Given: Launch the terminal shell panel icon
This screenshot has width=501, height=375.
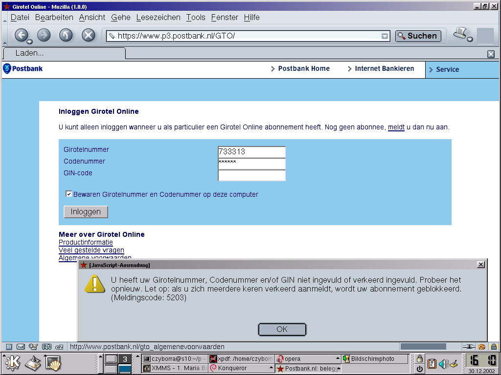Looking at the screenshot, I should [x=53, y=363].
